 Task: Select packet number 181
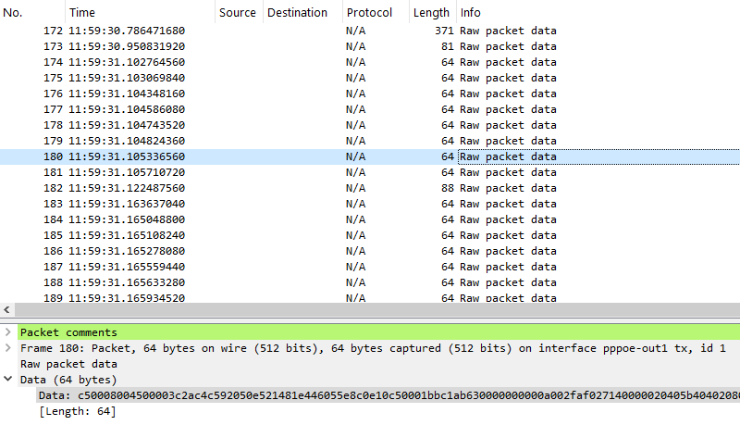370,172
